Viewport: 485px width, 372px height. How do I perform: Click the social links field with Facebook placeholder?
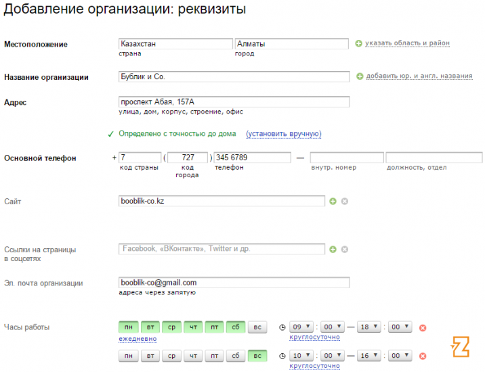pos(222,249)
